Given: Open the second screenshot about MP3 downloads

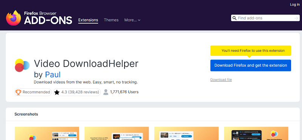Looking at the screenshot, I should 117,134.
